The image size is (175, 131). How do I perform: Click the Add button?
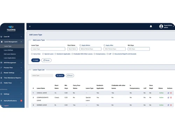tap(36, 60)
